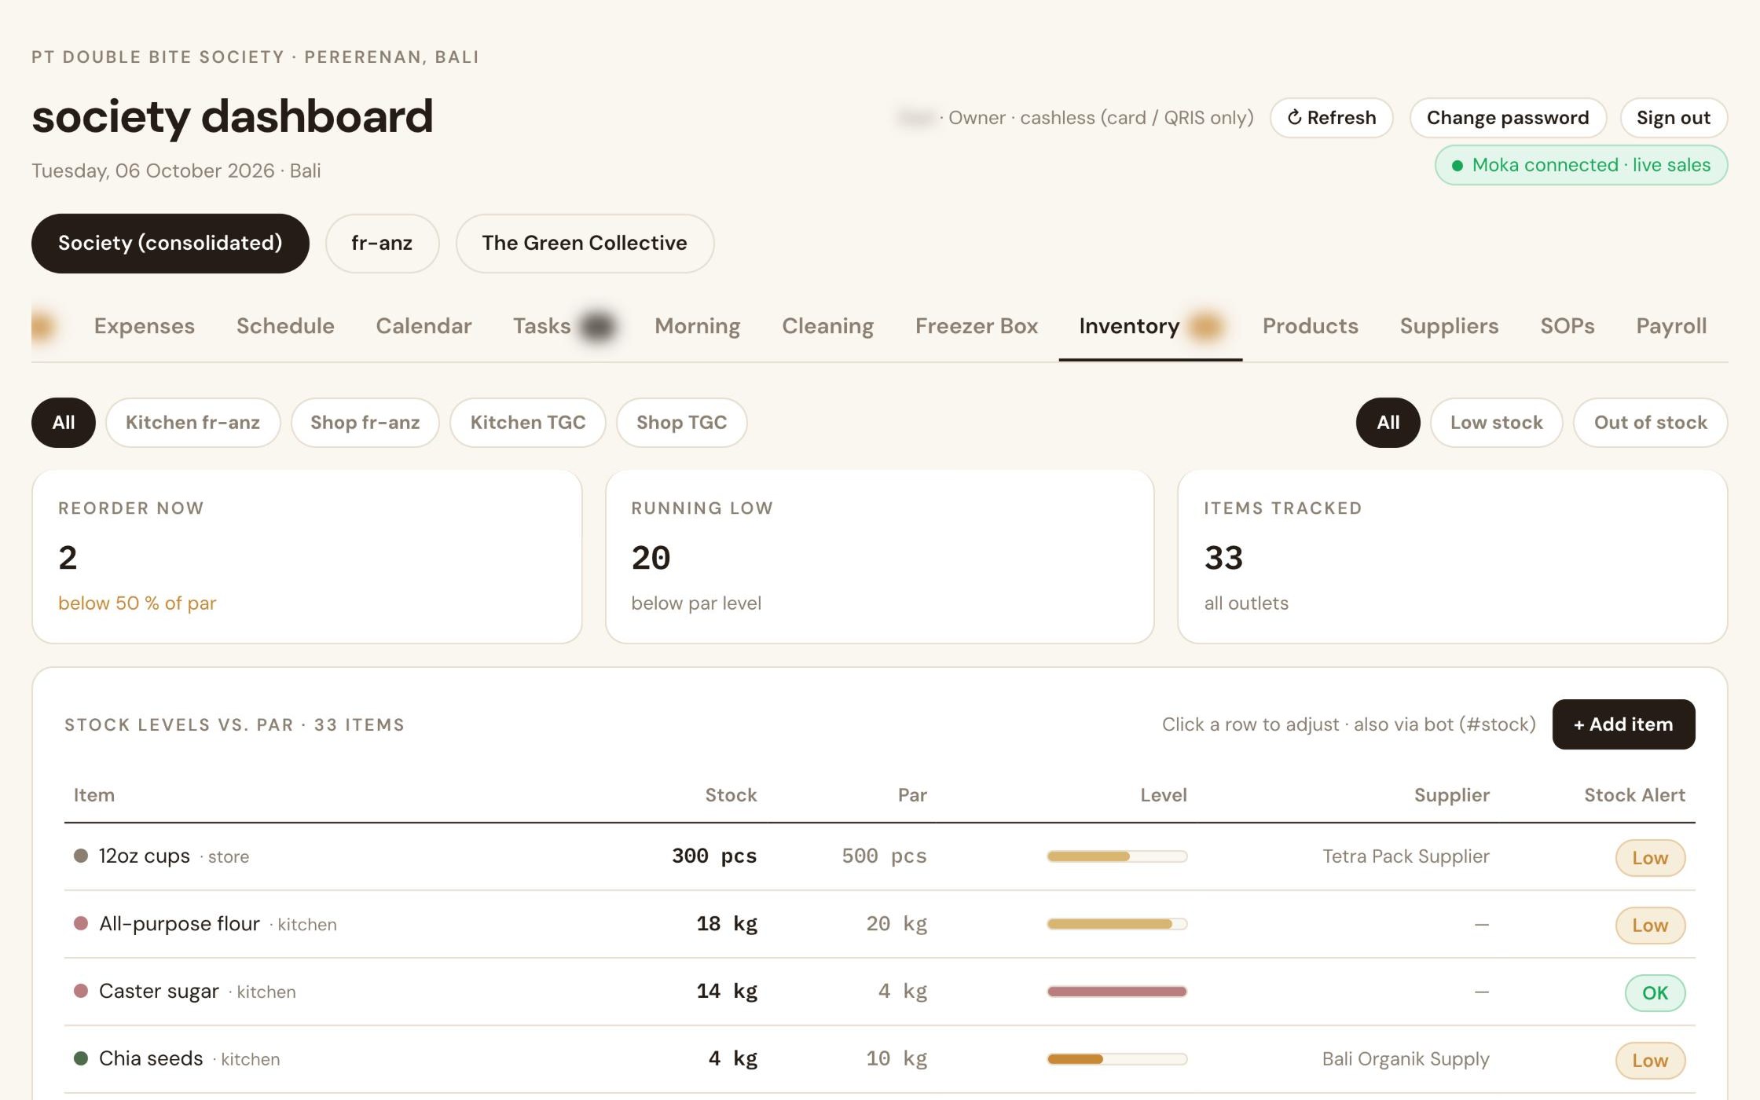Open the Expenses tab
The image size is (1760, 1100).
pos(144,326)
